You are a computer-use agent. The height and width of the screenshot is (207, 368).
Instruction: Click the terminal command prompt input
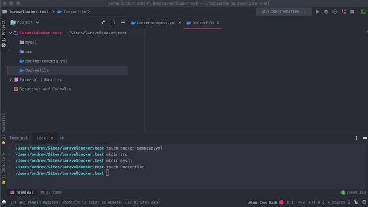pyautogui.click(x=108, y=173)
